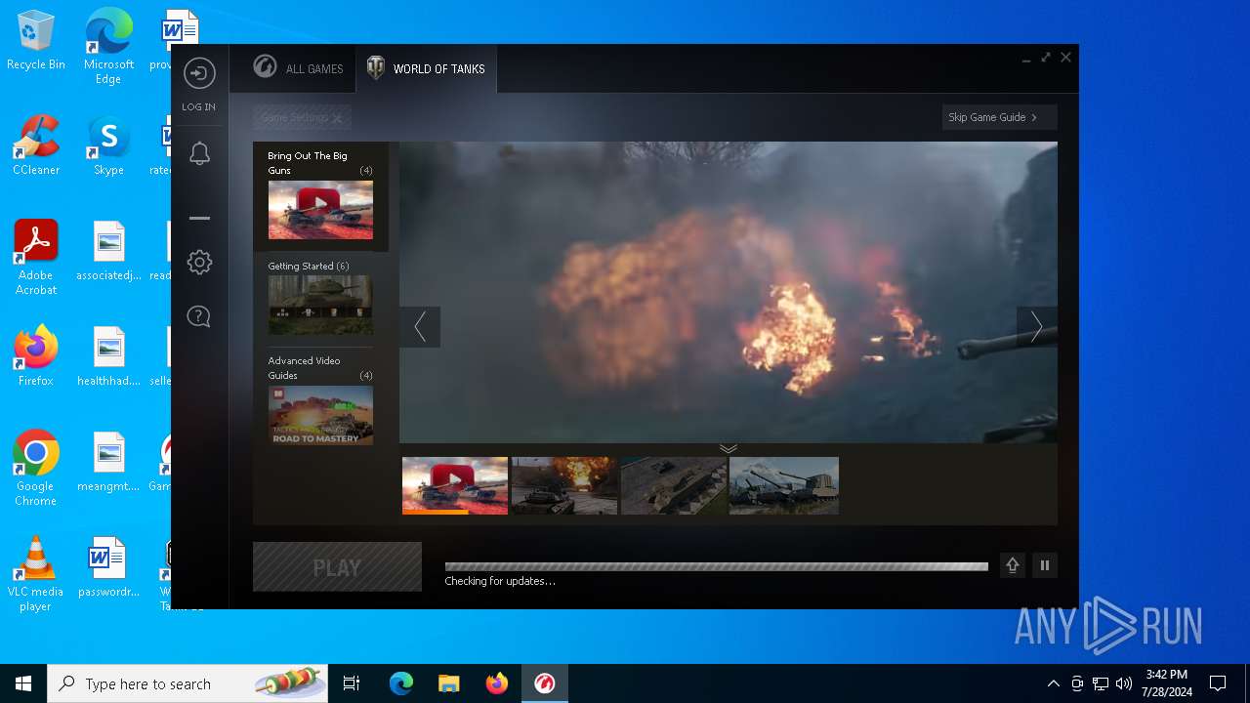Open File Explorer from taskbar
Image resolution: width=1250 pixels, height=703 pixels.
click(448, 683)
